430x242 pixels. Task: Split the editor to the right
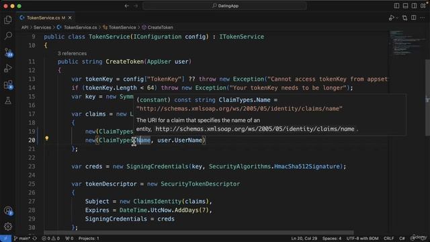pos(414,18)
